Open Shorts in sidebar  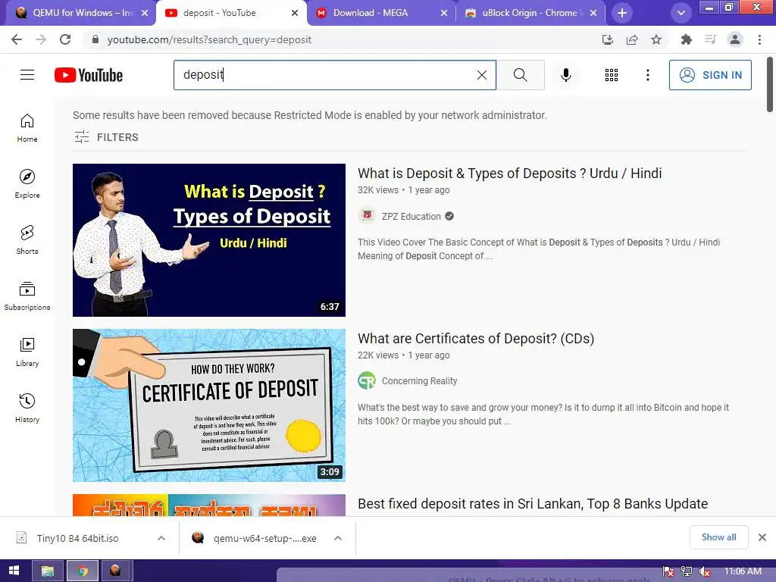pyautogui.click(x=27, y=240)
